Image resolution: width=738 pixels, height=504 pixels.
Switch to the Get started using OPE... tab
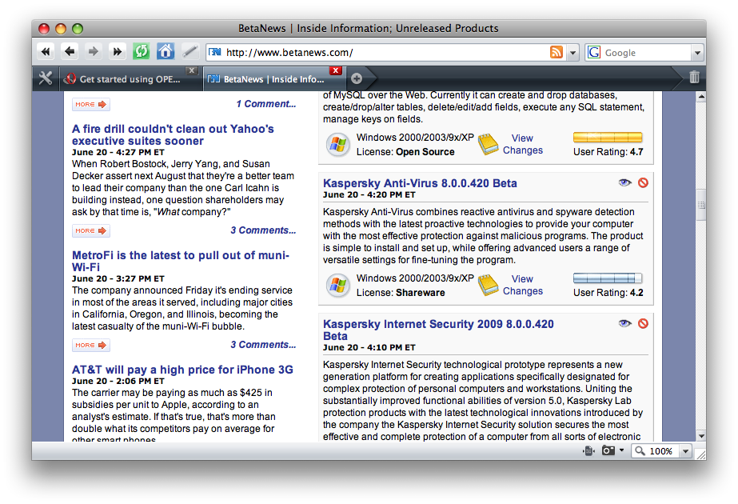click(130, 79)
